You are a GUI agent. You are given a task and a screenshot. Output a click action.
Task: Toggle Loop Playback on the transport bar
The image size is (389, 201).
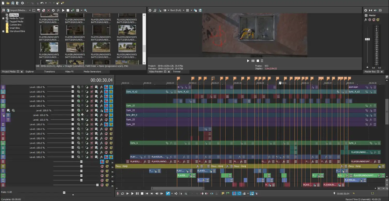122,193
